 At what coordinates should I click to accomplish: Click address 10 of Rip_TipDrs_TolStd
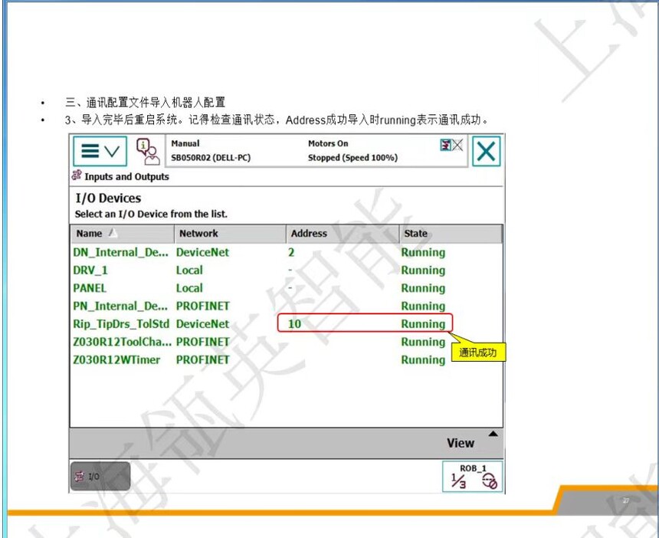click(x=294, y=324)
